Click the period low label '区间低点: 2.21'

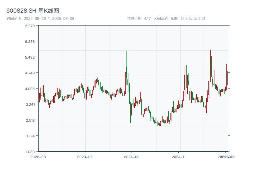click(x=193, y=19)
